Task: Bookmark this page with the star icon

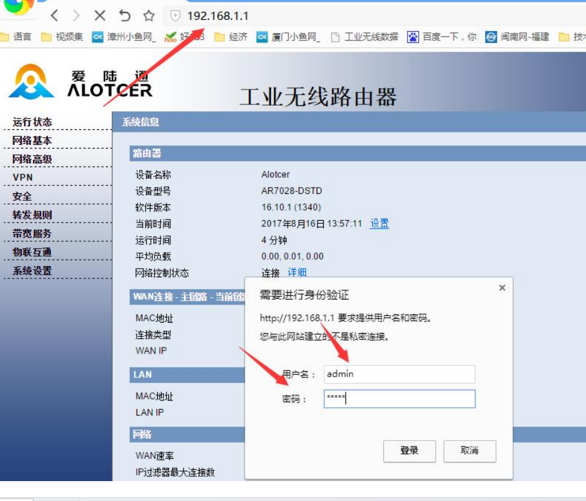Action: tap(149, 16)
